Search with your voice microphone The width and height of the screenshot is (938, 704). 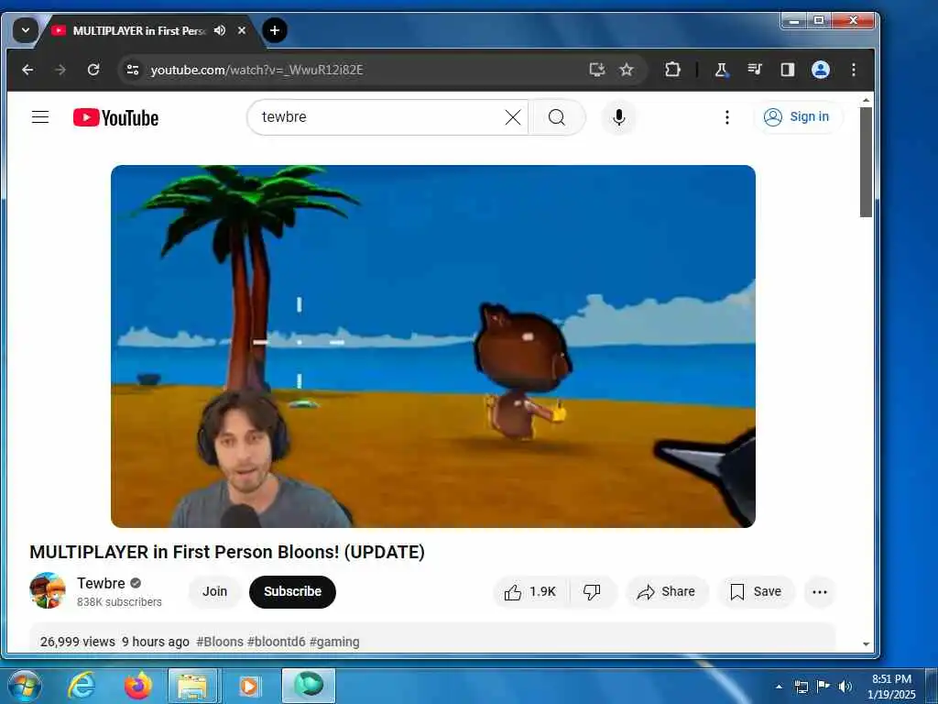tap(619, 117)
